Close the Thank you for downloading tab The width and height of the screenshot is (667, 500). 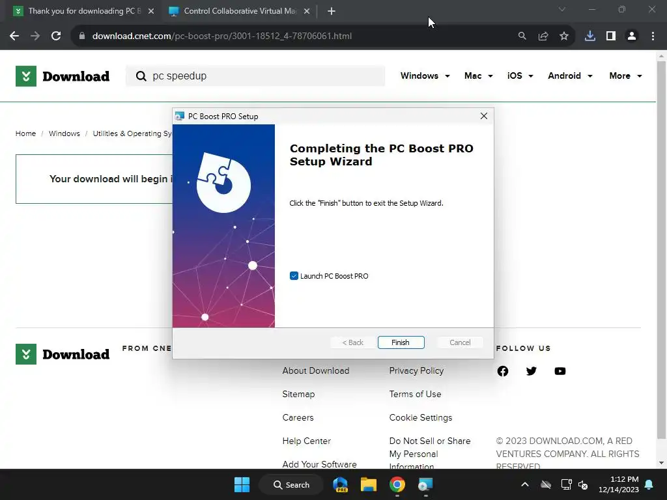click(151, 11)
